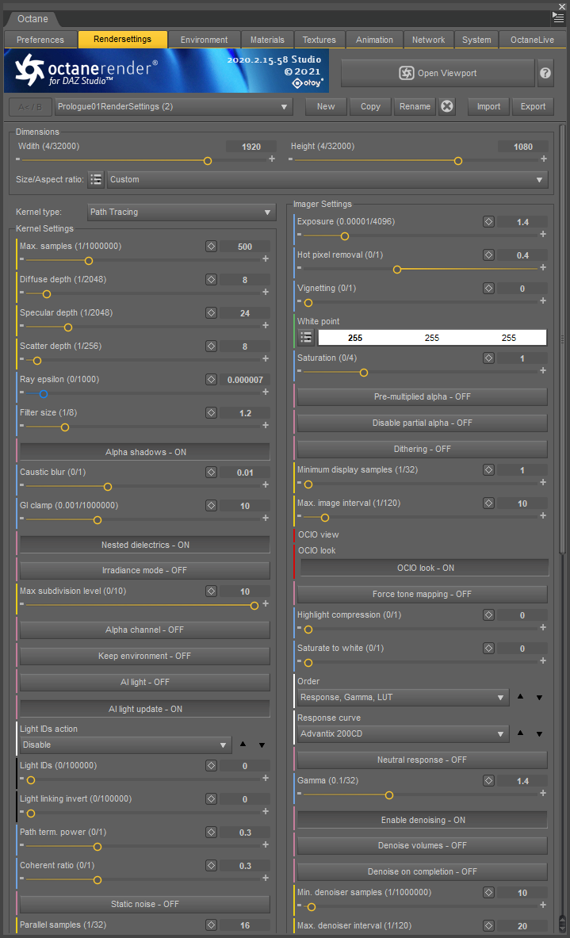Click the Caustic blur diamond reset icon
Viewport: 570px width, 938px height.
click(211, 472)
